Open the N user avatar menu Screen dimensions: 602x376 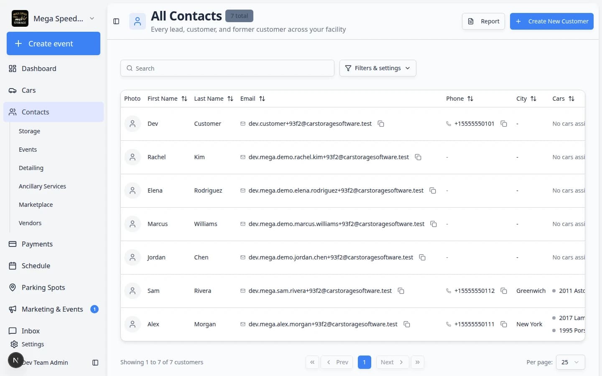tap(15, 360)
